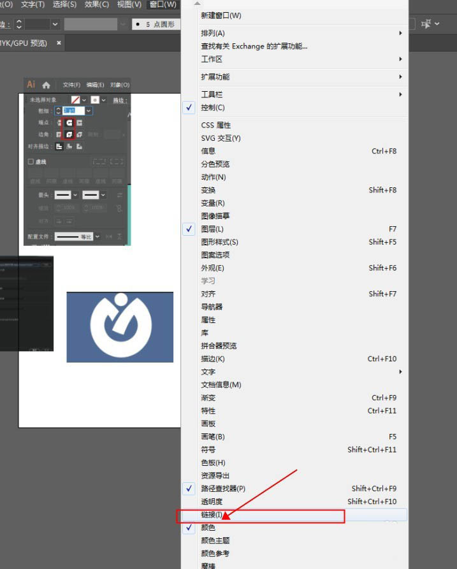The image size is (457, 569).
Task: Expand the 扩展功能 submenu
Action: 294,77
